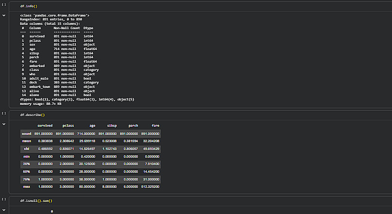392x214 pixels.
Task: Select the 'std' row in describe table
Action: [x=90, y=149]
